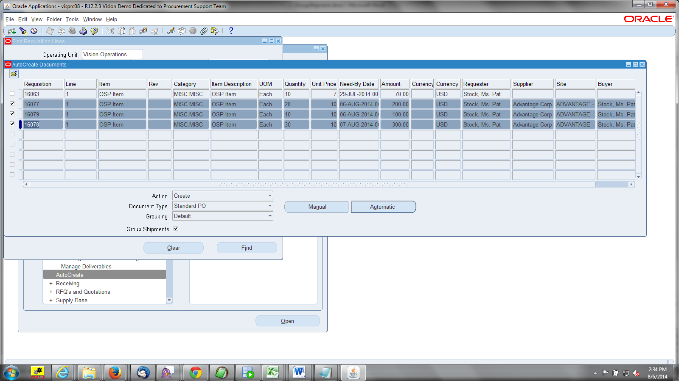The height and width of the screenshot is (381, 679).
Task: Open the Grouping dropdown
Action: 270,216
